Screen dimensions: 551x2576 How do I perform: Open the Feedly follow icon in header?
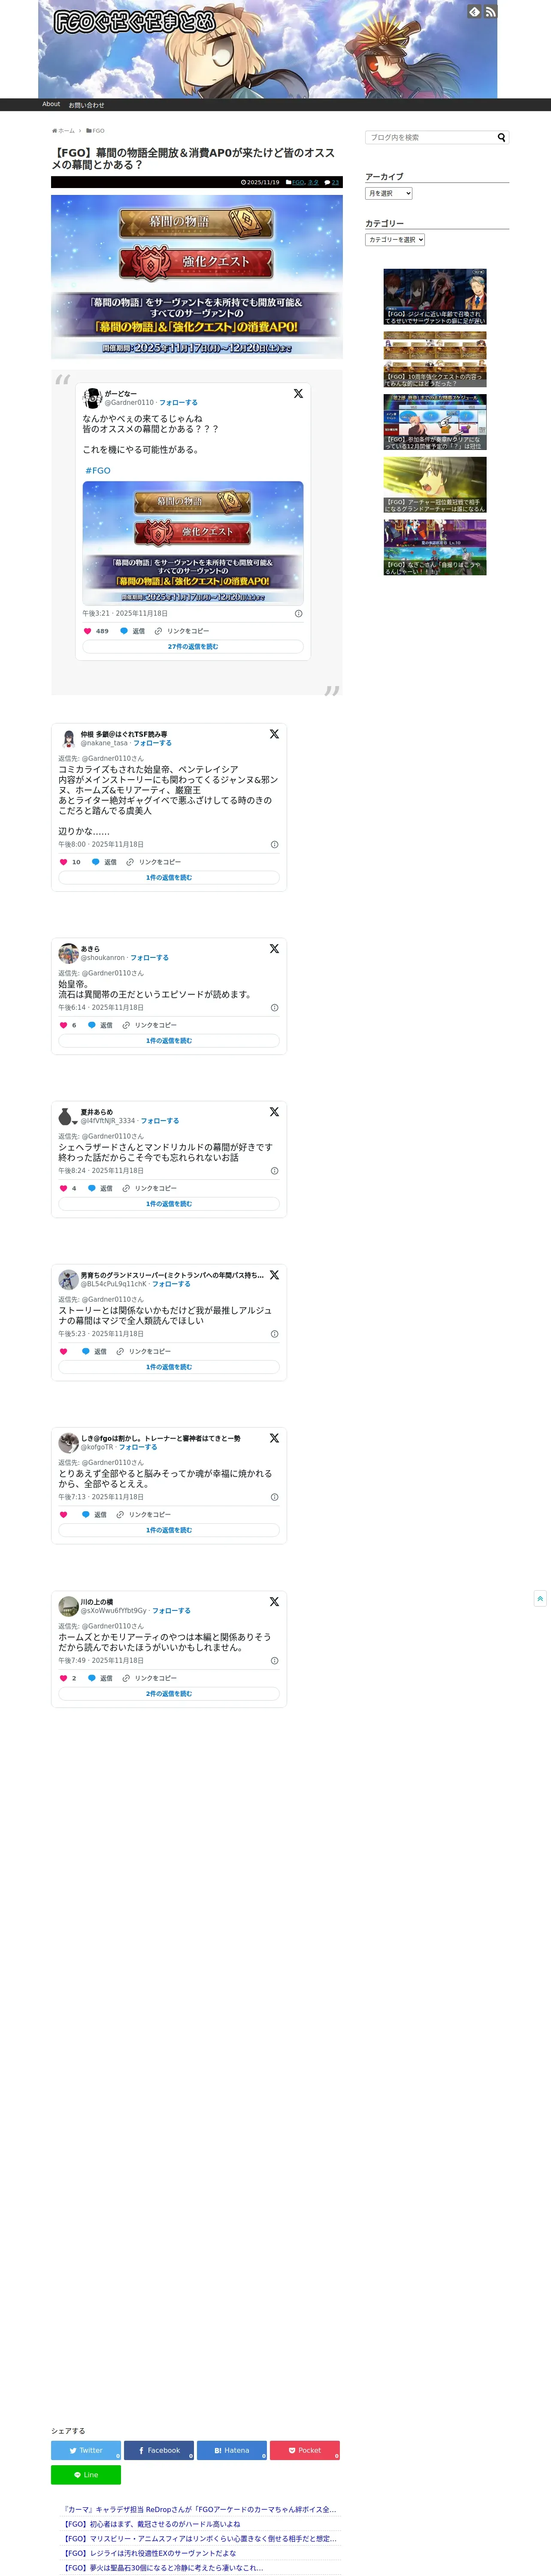474,12
